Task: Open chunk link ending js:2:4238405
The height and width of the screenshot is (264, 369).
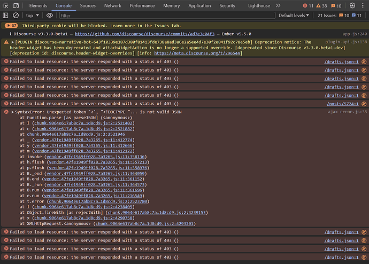Action: tap(83, 207)
